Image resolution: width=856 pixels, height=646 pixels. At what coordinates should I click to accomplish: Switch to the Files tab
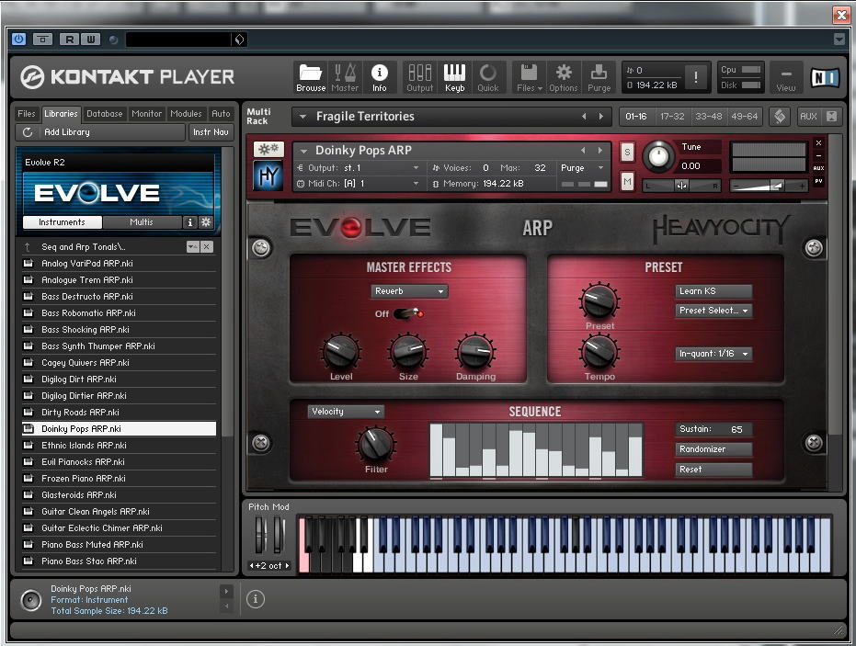pos(26,114)
